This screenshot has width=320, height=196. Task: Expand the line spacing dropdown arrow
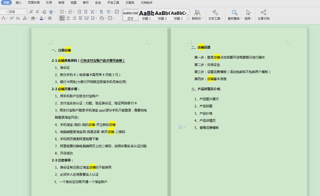pos(96,18)
